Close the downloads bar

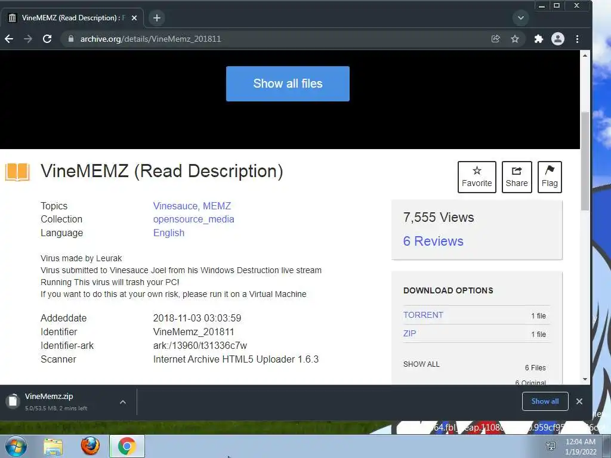pyautogui.click(x=579, y=401)
